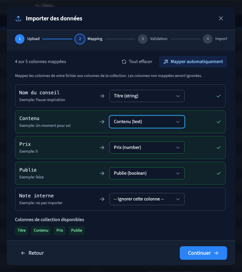The height and width of the screenshot is (272, 242).
Task: Click the Nom du conseil column name
Action: [x=39, y=93]
